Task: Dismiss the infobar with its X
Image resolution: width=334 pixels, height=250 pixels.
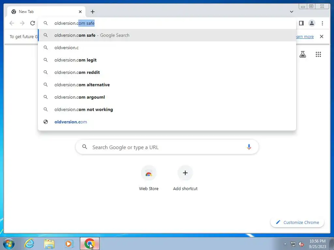Action: 322,36
